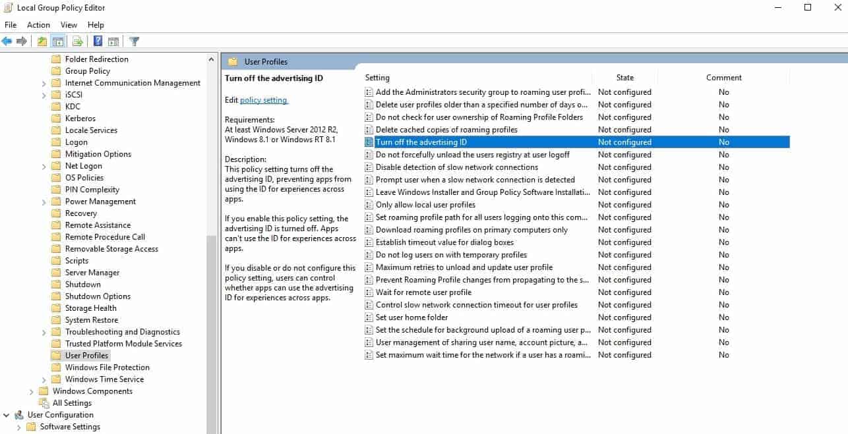
Task: Open the File menu
Action: (11, 25)
